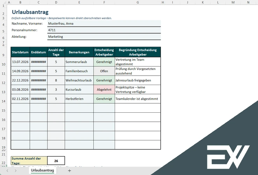The height and width of the screenshot is (175, 258).
Task: Select the Offen decision cell
Action: (x=104, y=71)
